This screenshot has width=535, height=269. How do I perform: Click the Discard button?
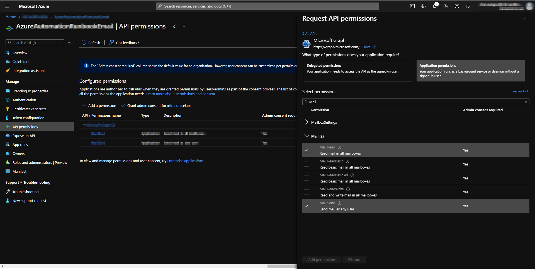click(x=354, y=260)
